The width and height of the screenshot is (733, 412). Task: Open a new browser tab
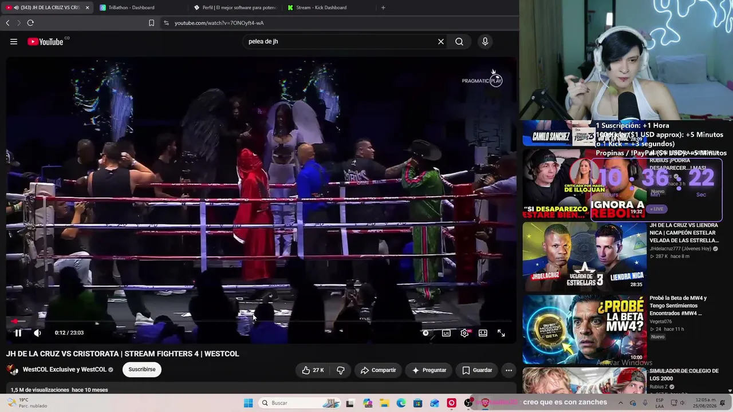[383, 7]
